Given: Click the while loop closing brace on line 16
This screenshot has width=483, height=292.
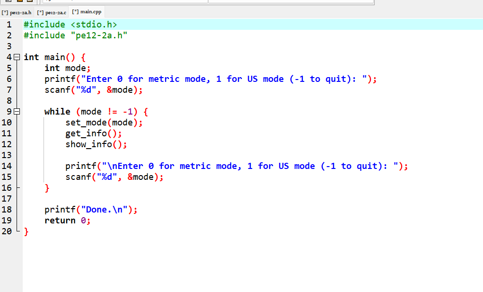Looking at the screenshot, I should click(x=47, y=188).
